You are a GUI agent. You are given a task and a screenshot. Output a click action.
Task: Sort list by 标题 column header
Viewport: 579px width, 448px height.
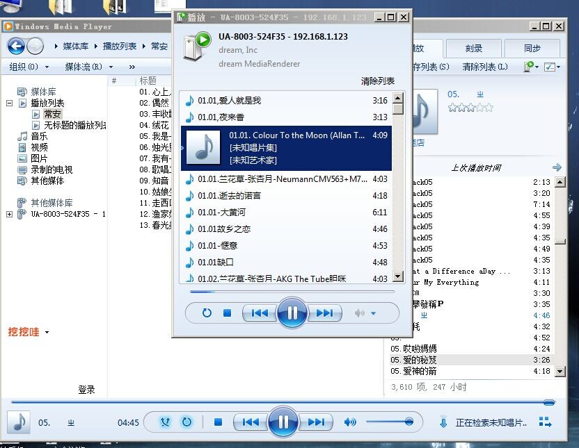coord(148,81)
